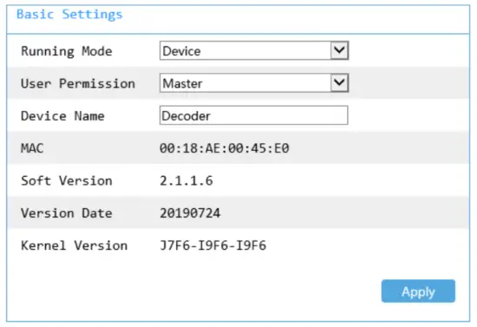The width and height of the screenshot is (477, 327).
Task: Click the Soft Version label
Action: coord(67,180)
